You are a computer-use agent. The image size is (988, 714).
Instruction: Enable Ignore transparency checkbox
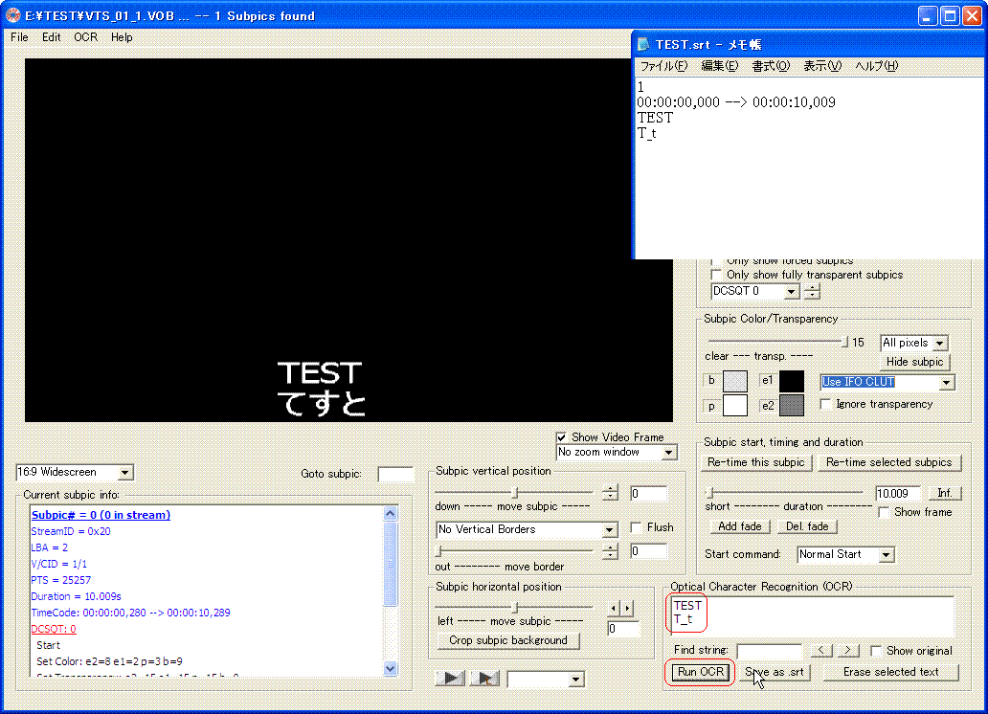[x=825, y=404]
